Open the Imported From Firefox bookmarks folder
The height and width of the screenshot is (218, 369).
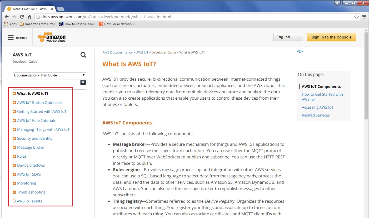[38, 24]
